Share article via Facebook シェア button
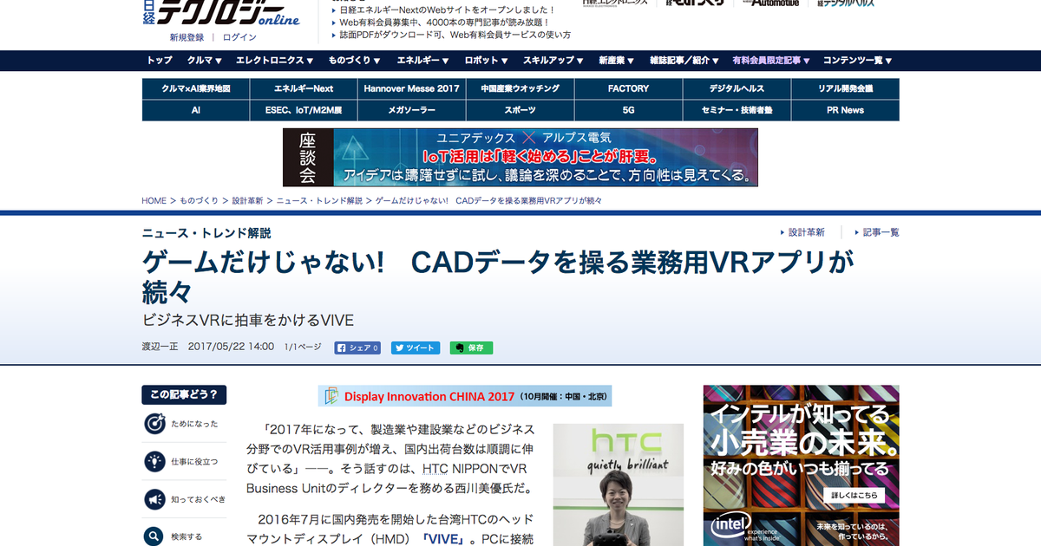 [357, 348]
